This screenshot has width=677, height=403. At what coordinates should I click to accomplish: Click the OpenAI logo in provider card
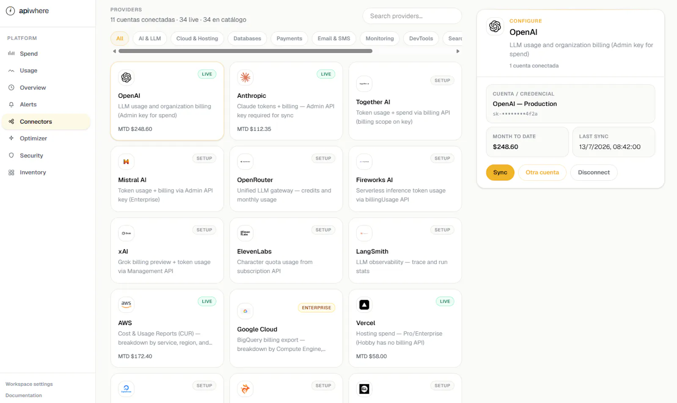(x=126, y=77)
